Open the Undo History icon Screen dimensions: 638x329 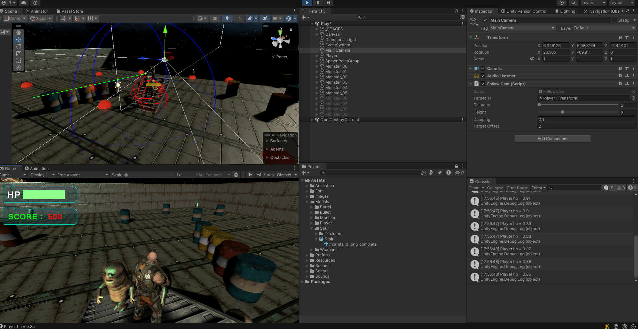pyautogui.click(x=562, y=3)
